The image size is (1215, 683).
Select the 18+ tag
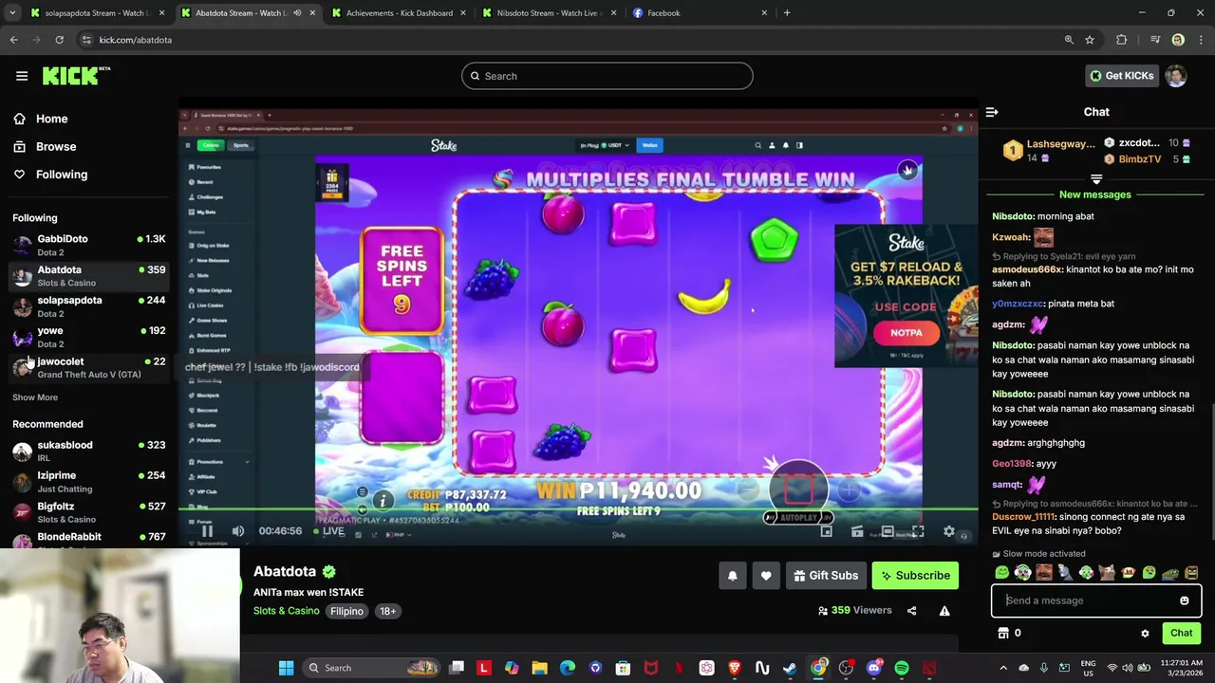click(387, 611)
